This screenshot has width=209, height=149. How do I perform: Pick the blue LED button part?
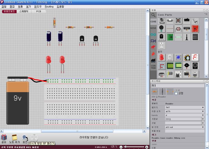[x=178, y=57]
